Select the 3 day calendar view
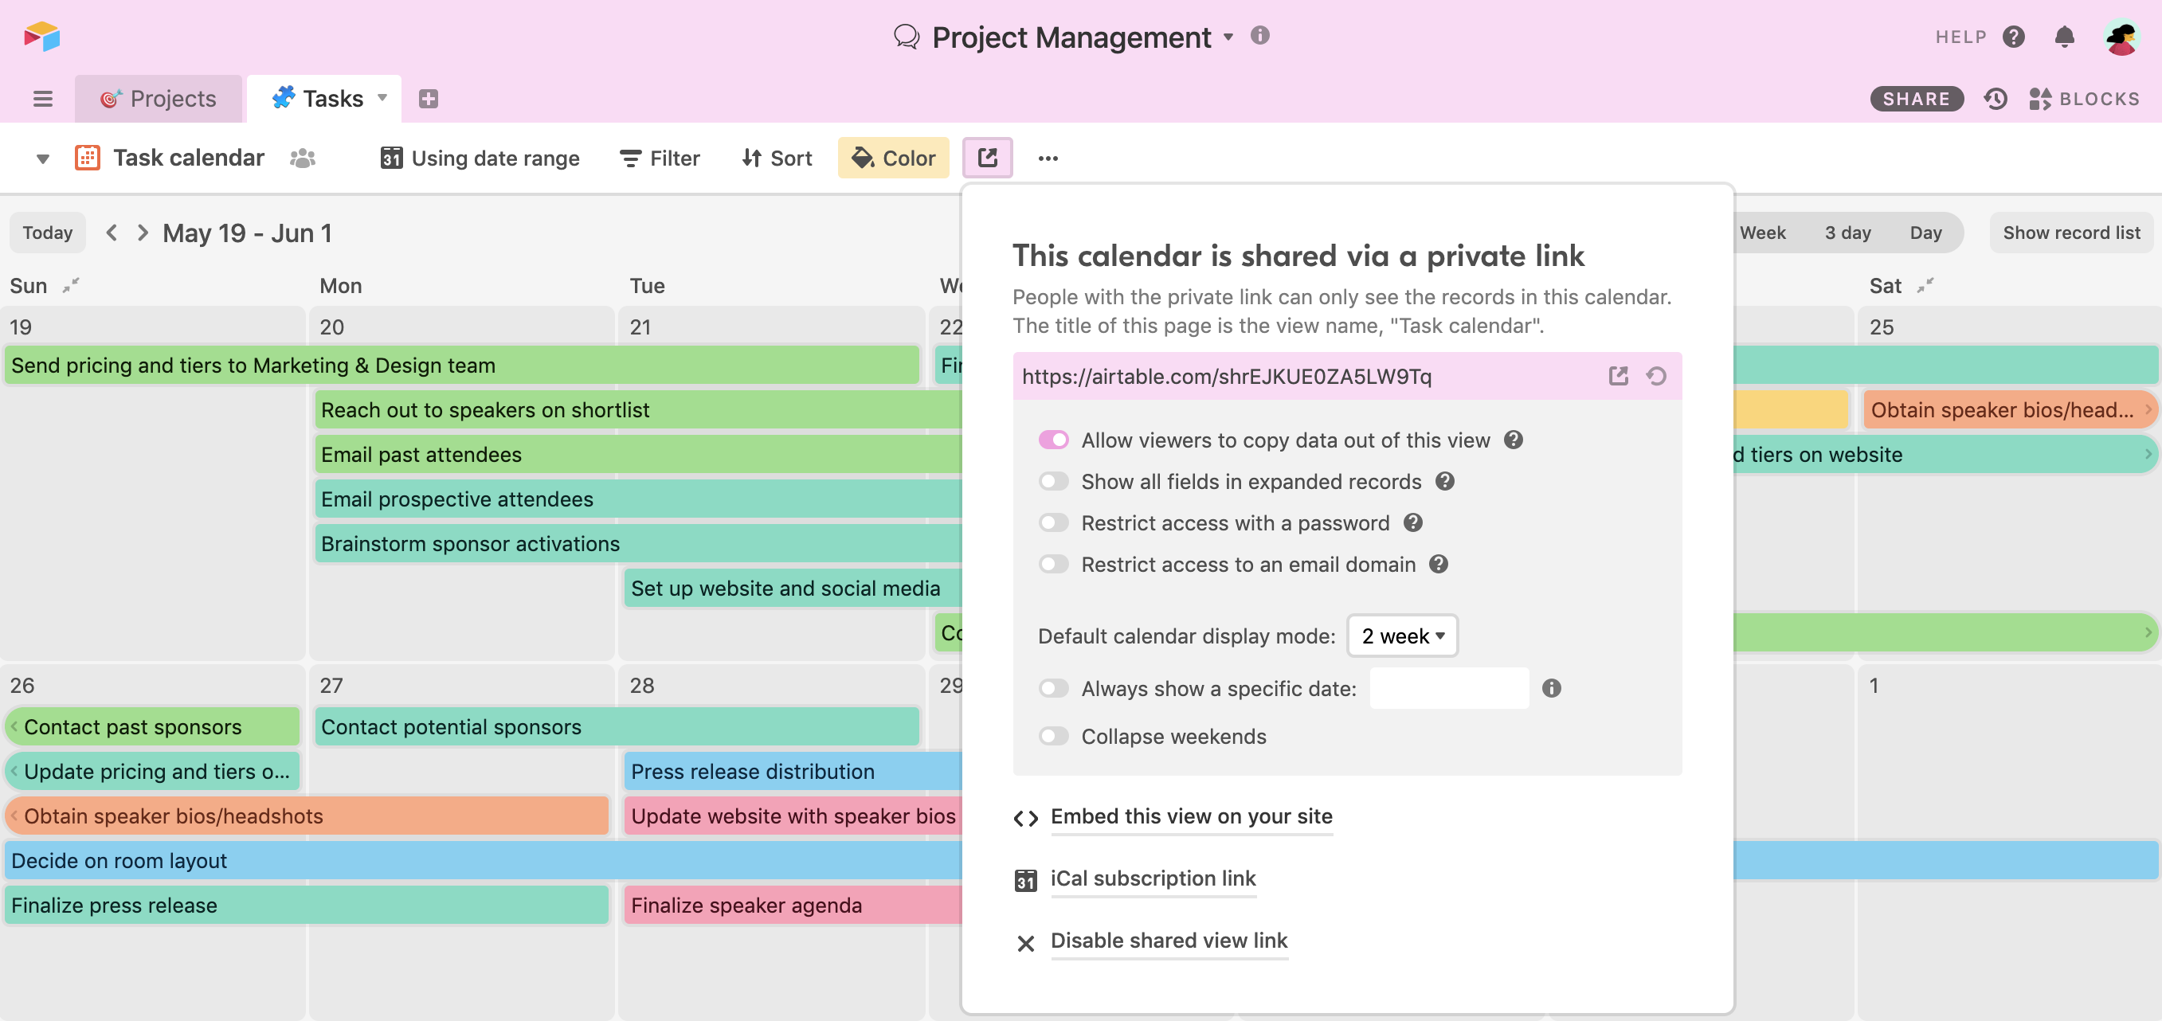2162x1021 pixels. (1847, 233)
